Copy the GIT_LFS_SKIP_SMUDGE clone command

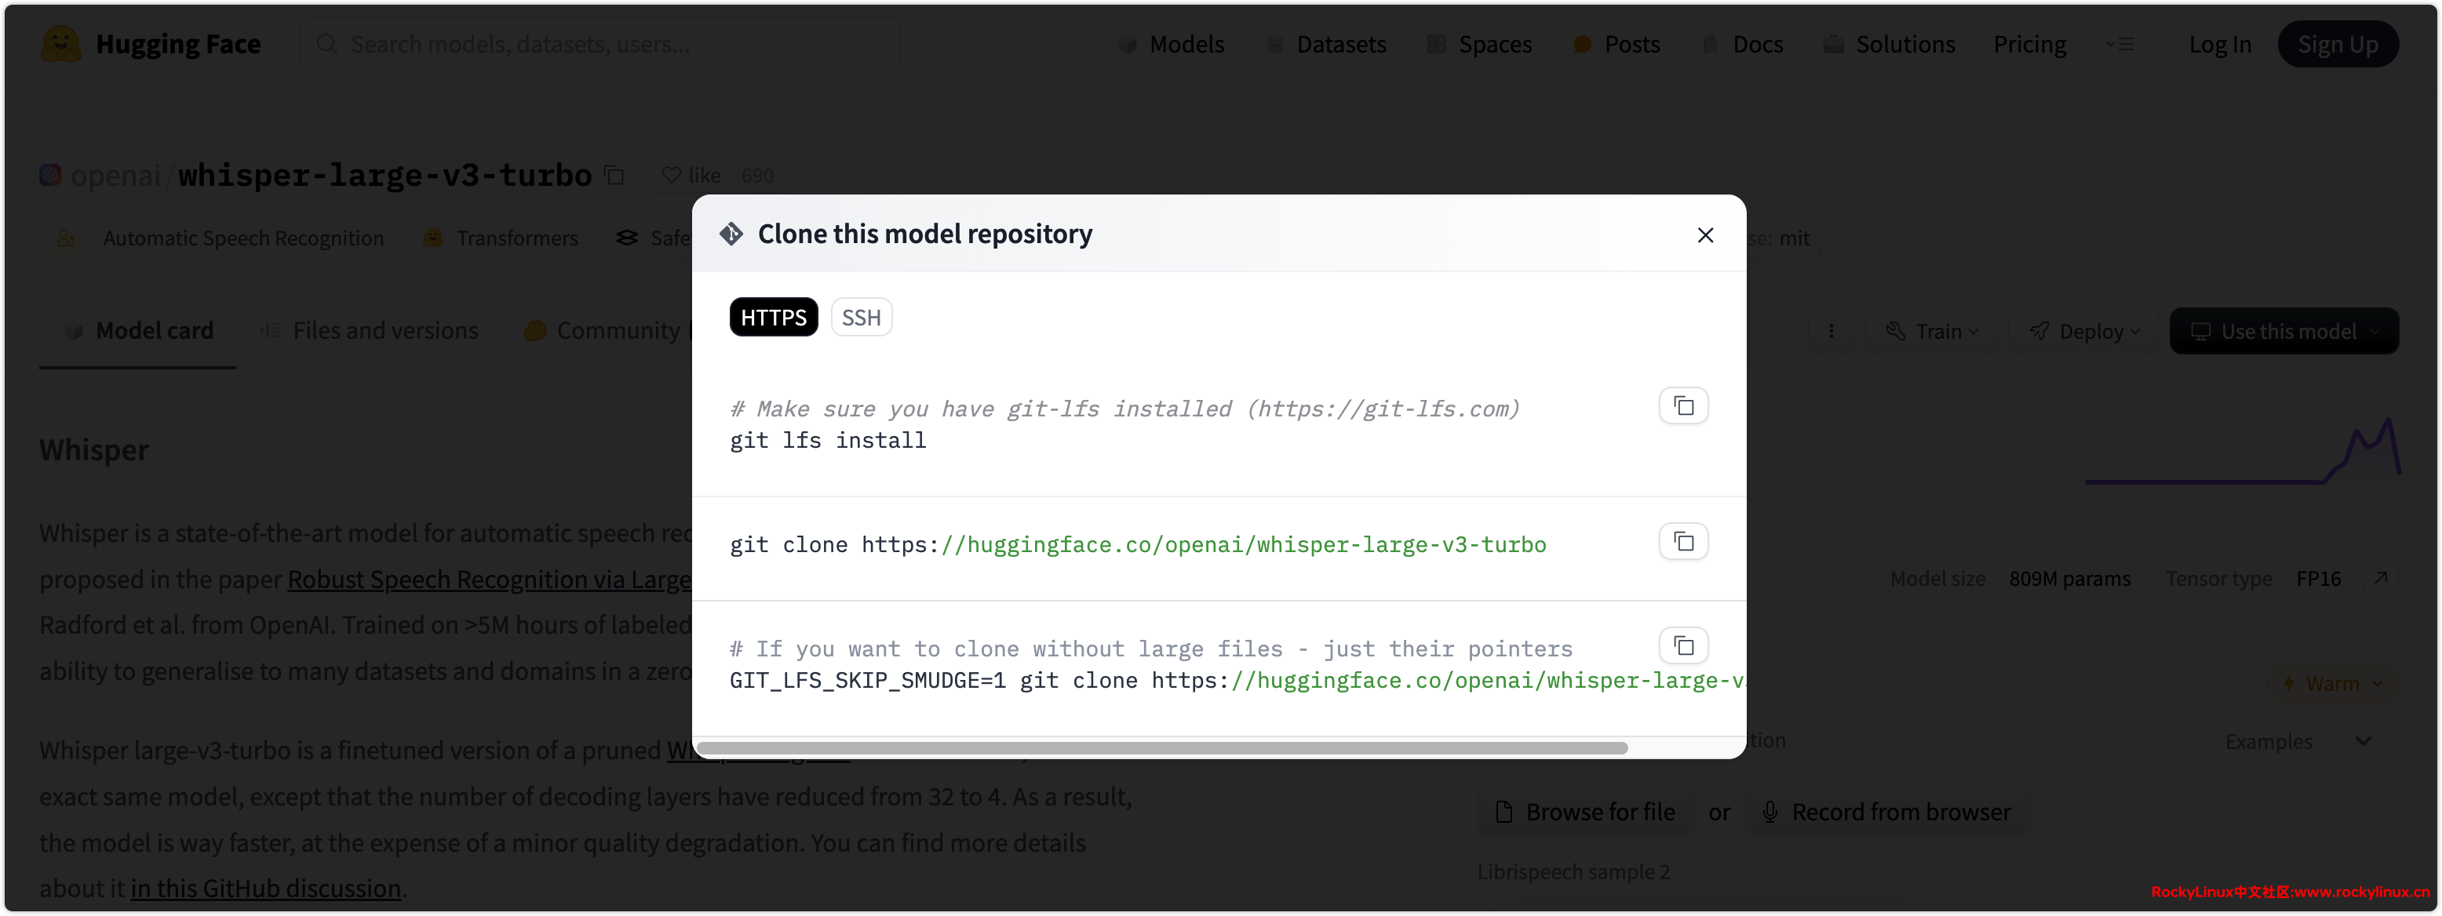click(x=1682, y=646)
